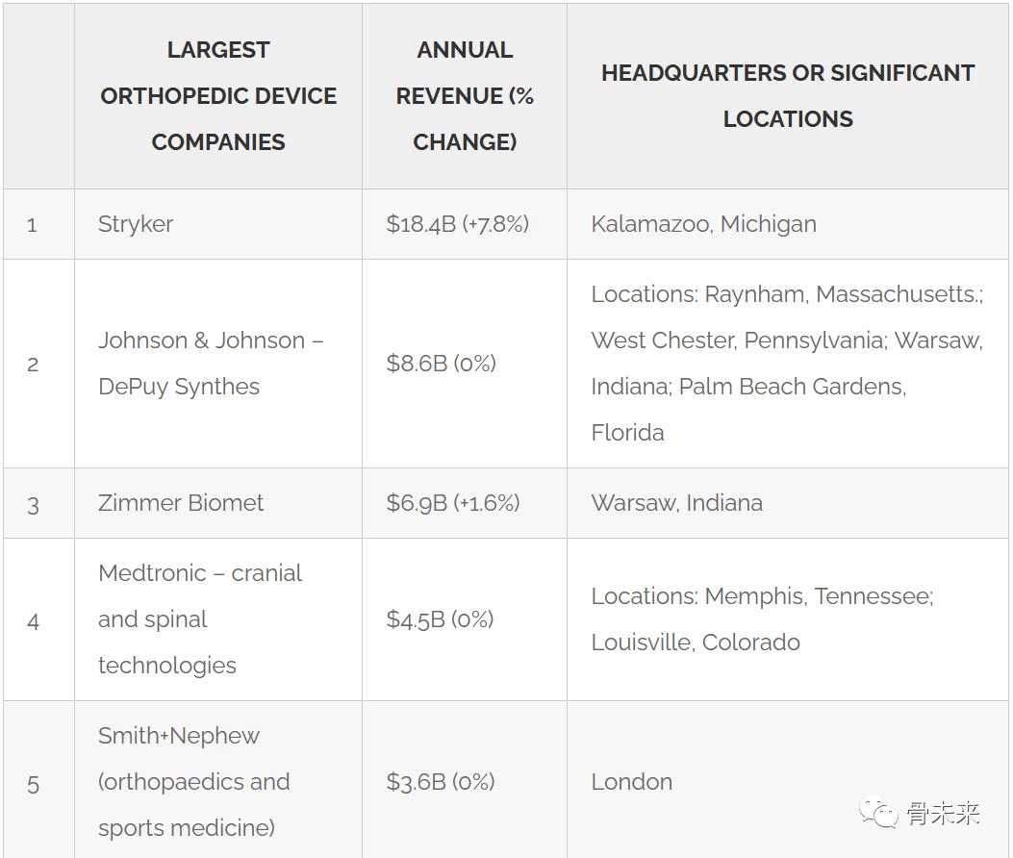Viewport: 1013px width, 858px height.
Task: Click the $18.4B (+7.8%) revenue cell
Action: [x=465, y=224]
